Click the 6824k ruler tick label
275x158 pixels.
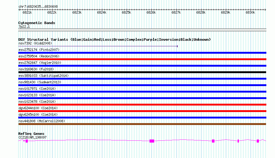[x=102, y=12]
